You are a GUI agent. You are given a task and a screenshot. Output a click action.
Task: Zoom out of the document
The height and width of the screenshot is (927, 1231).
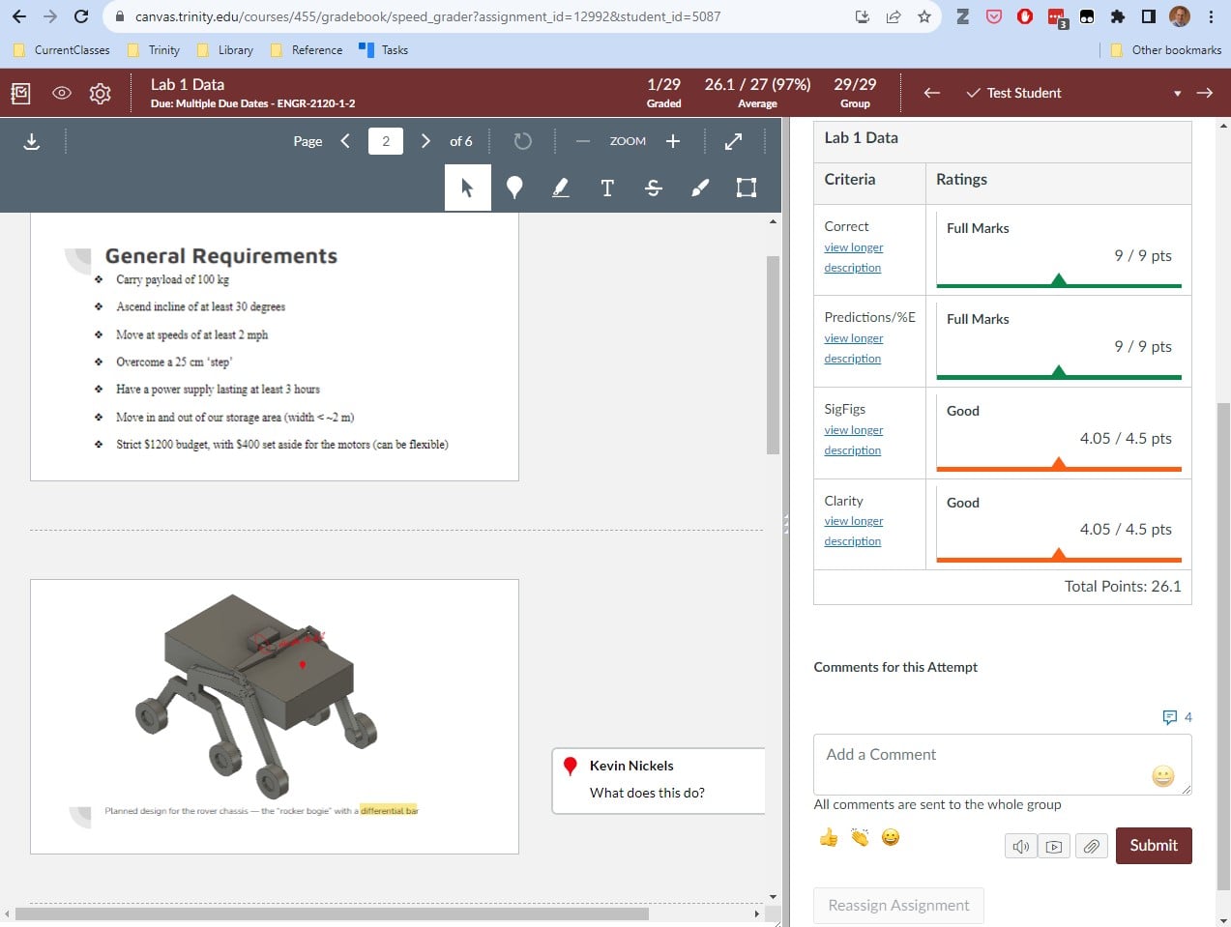[x=582, y=141]
